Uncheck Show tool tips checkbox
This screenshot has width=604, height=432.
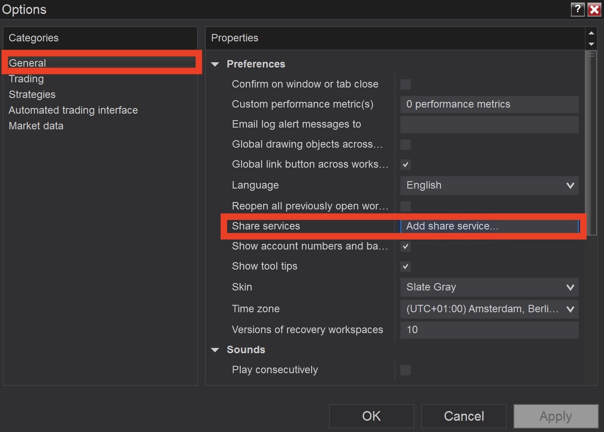(x=406, y=267)
